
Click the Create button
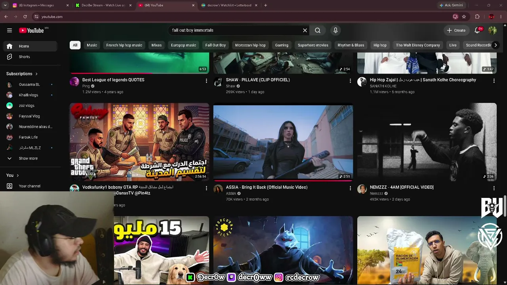[x=456, y=30]
